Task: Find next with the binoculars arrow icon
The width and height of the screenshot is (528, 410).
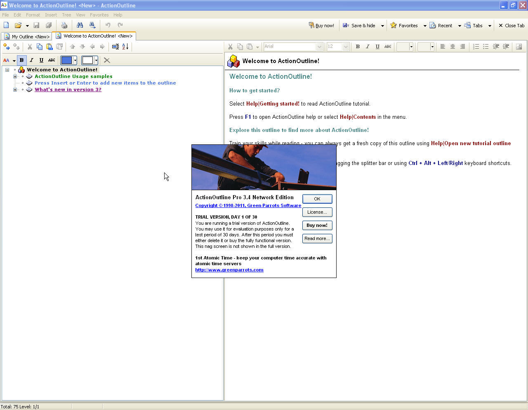Action: tap(92, 25)
